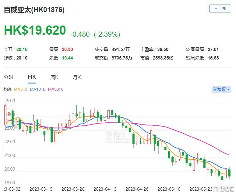Click 最高 value 20.30
Screen dimensions: 236x194
coord(67,49)
